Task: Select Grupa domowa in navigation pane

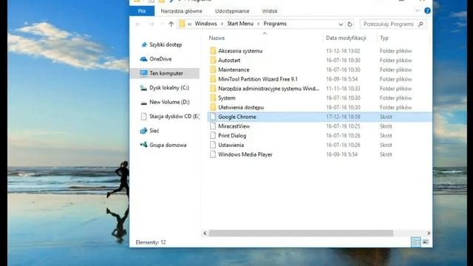Action: (168, 145)
